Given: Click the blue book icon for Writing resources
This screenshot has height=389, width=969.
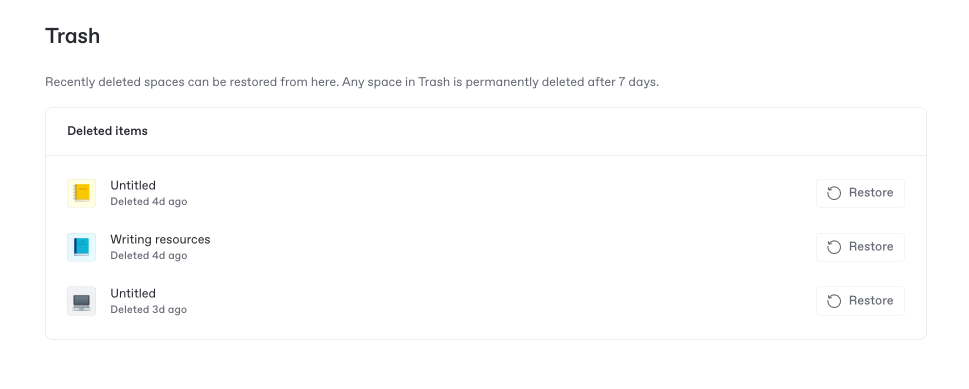Looking at the screenshot, I should tap(81, 247).
